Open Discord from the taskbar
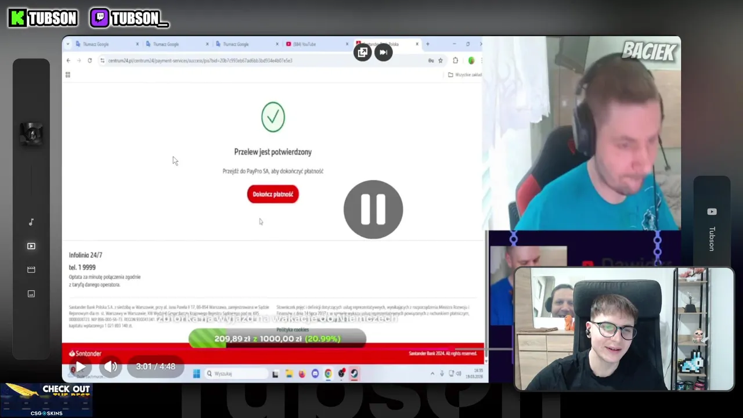 coord(315,374)
